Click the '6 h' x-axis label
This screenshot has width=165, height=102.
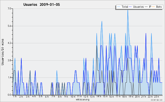tap(47, 97)
